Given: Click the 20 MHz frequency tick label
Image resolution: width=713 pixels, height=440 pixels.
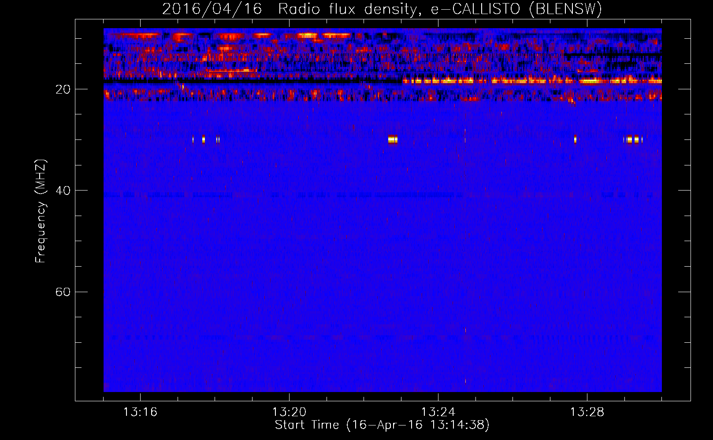Looking at the screenshot, I should pos(63,89).
